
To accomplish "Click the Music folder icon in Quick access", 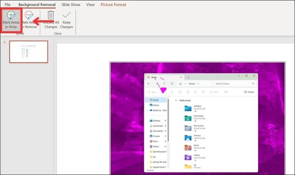I will (188, 147).
